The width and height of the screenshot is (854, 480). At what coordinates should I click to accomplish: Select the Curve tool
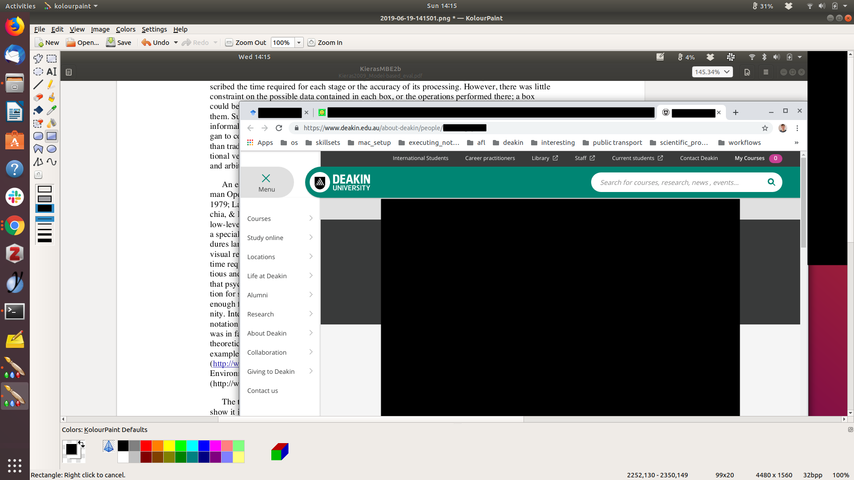[52, 162]
